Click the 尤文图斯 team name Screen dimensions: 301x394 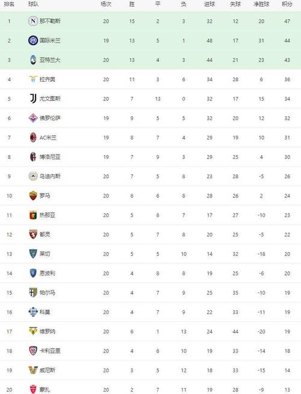click(50, 99)
